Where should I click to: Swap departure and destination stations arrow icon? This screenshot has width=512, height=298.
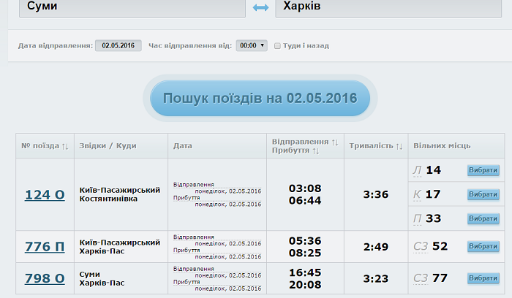point(260,7)
